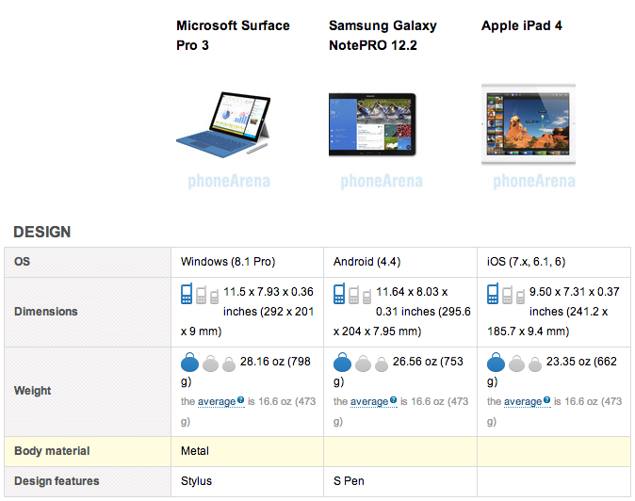Click the blue phone size icon for Galaxy NotePRO

(x=340, y=294)
